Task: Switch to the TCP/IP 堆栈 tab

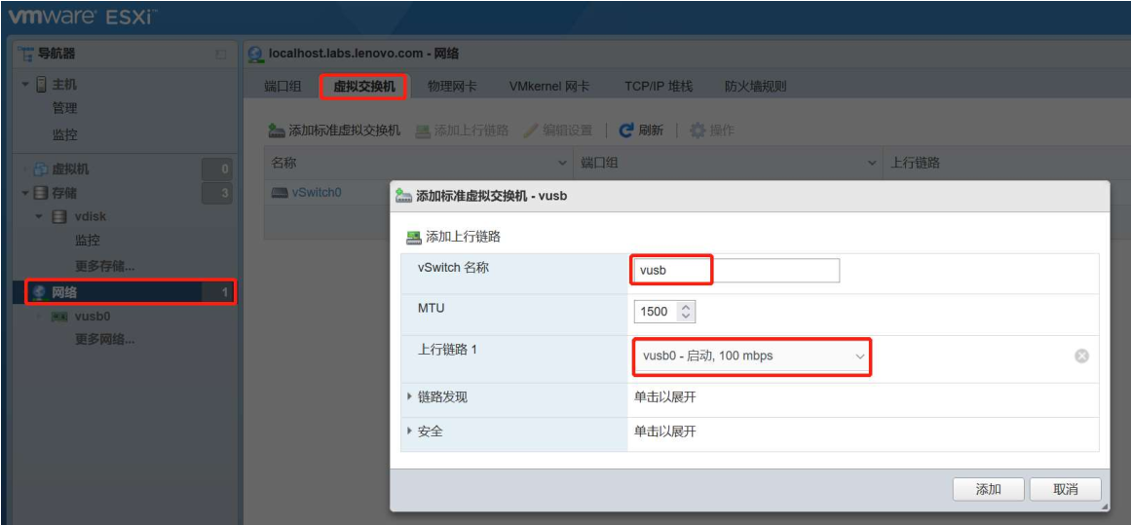Action: pyautogui.click(x=659, y=87)
